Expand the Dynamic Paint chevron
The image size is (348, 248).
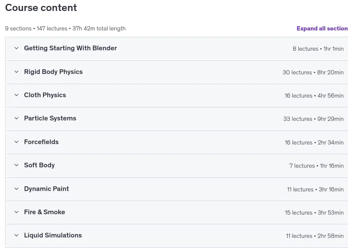pyautogui.click(x=16, y=189)
